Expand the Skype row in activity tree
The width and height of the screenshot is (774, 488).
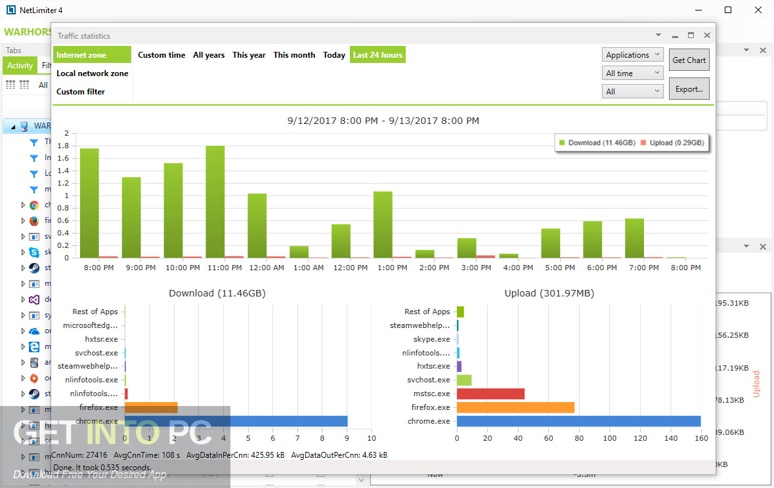tap(23, 252)
